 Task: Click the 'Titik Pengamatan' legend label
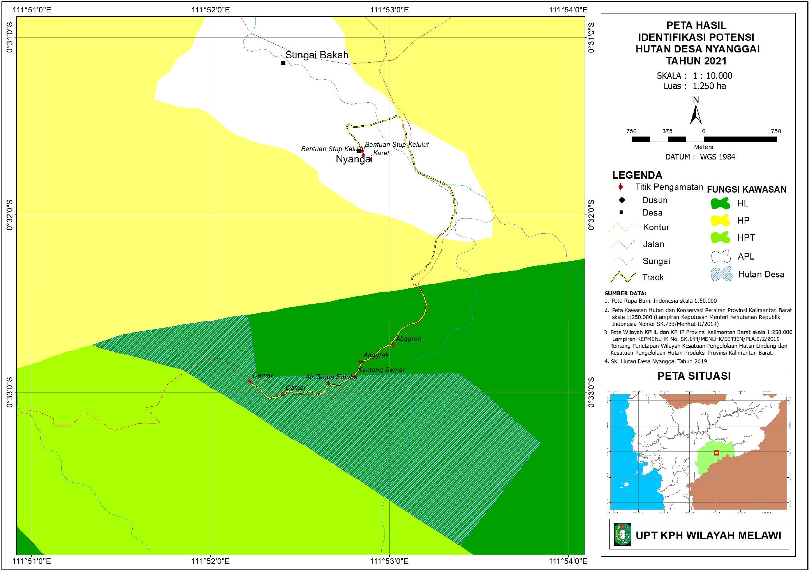[x=669, y=187]
